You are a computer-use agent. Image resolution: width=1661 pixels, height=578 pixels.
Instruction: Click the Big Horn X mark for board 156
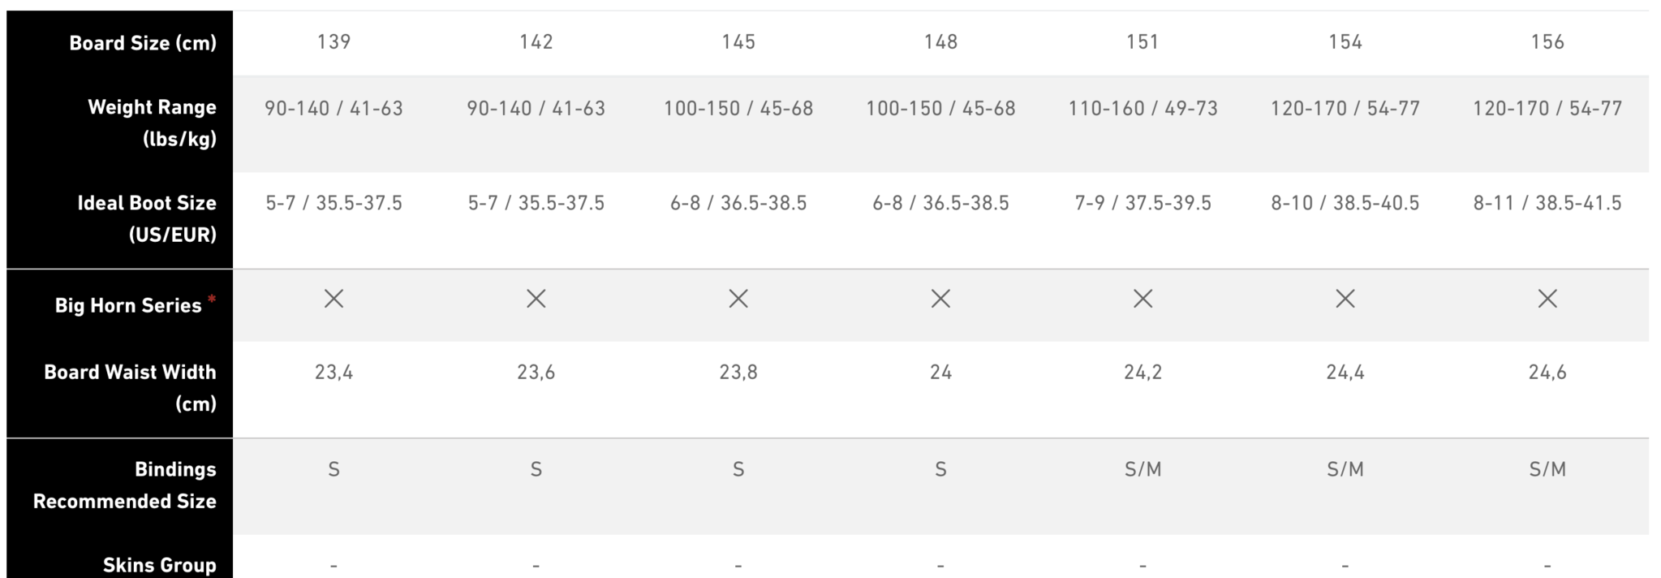point(1547,299)
